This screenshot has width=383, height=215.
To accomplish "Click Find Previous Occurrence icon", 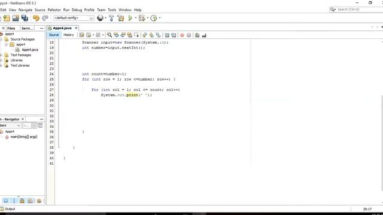I will pyautogui.click(x=116, y=35).
